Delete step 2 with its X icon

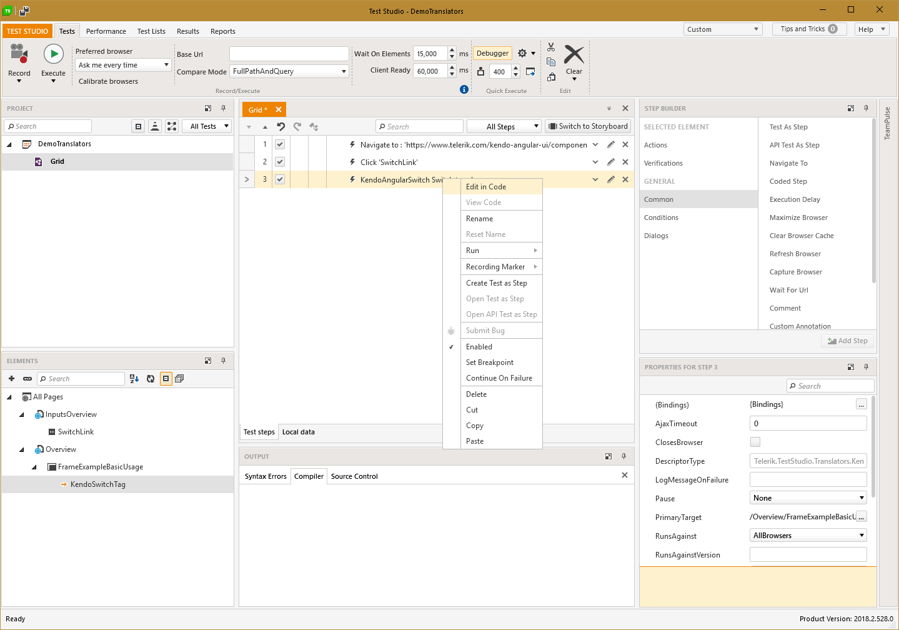tap(625, 162)
